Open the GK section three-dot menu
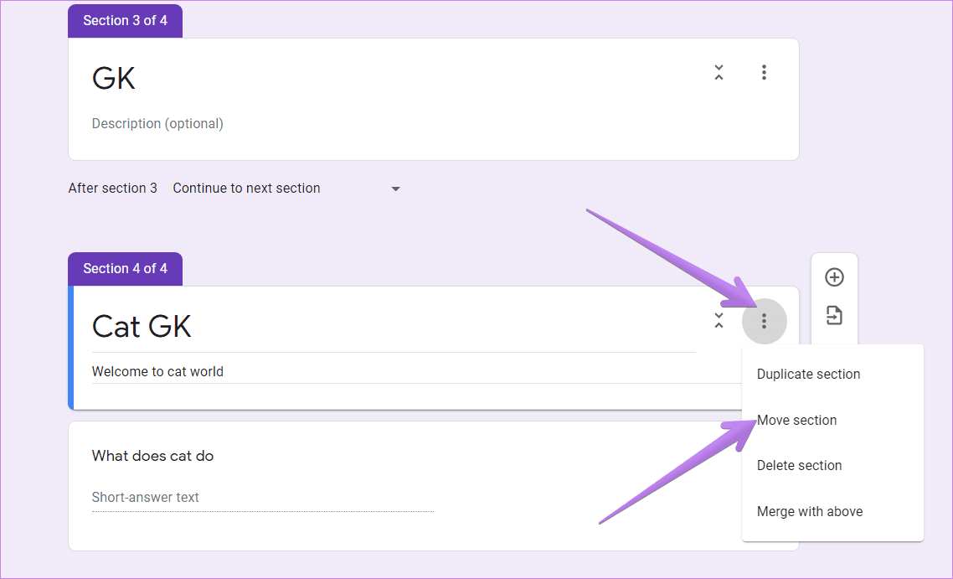The image size is (953, 579). pos(764,72)
